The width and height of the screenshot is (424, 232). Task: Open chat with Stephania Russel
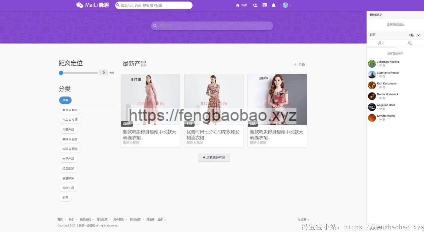395,75
